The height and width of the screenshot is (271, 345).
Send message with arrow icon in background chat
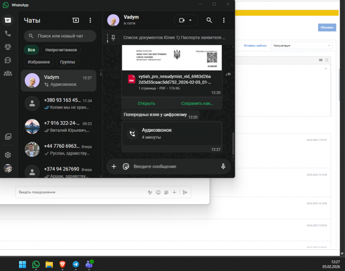[x=185, y=193]
